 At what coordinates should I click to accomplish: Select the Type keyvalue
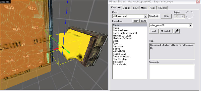point(129,44)
